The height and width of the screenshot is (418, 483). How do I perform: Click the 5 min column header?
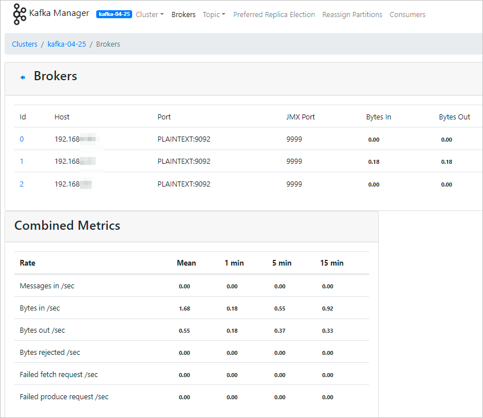281,263
